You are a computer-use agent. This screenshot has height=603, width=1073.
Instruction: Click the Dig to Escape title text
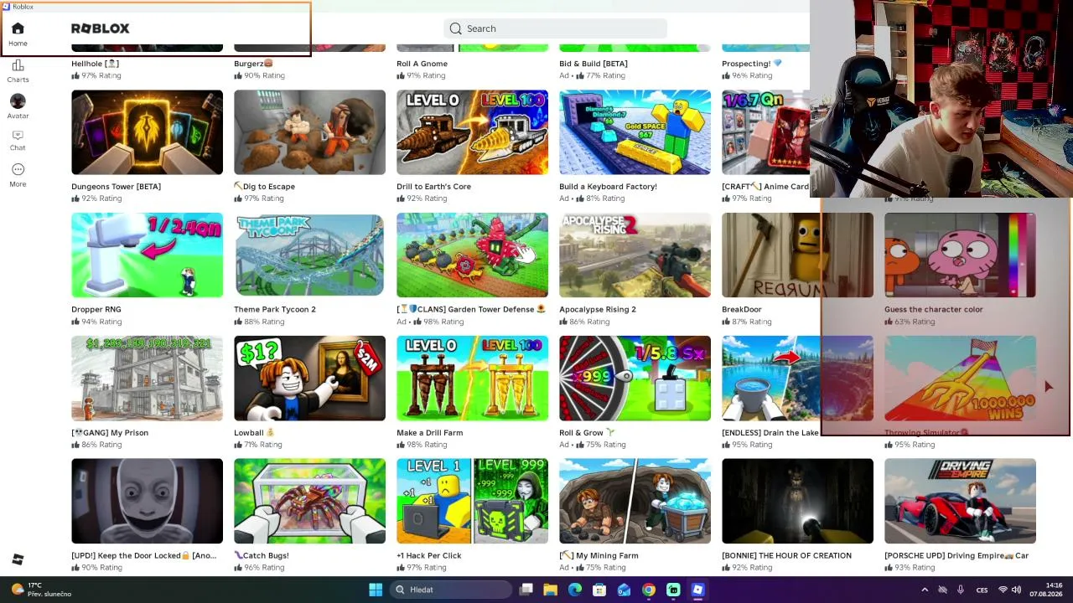(264, 187)
